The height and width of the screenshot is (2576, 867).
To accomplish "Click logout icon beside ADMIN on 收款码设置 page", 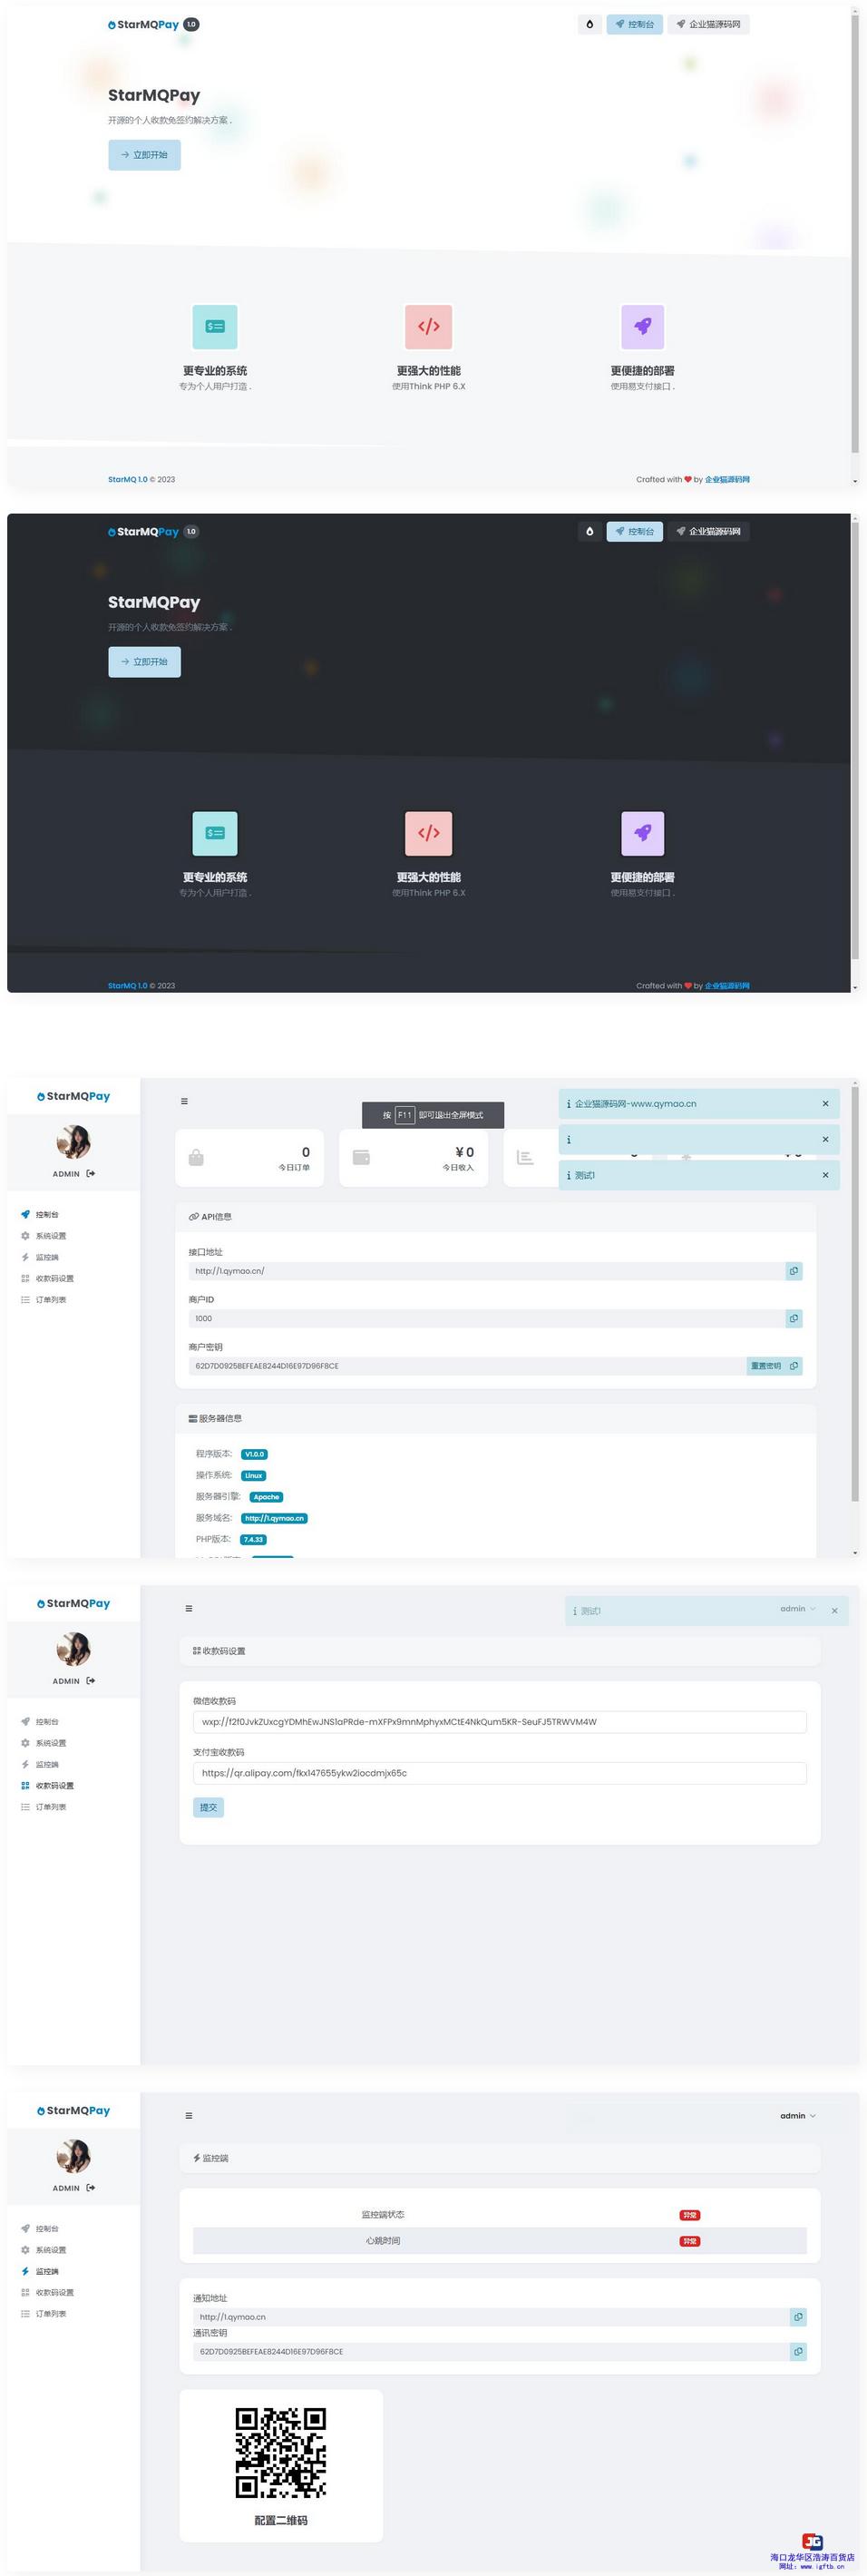I will (x=91, y=1681).
